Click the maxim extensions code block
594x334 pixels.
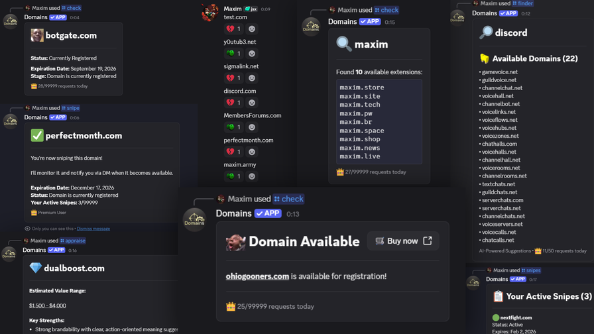379,122
